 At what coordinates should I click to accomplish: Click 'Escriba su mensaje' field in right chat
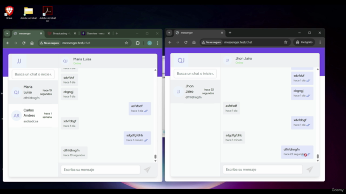click(263, 169)
